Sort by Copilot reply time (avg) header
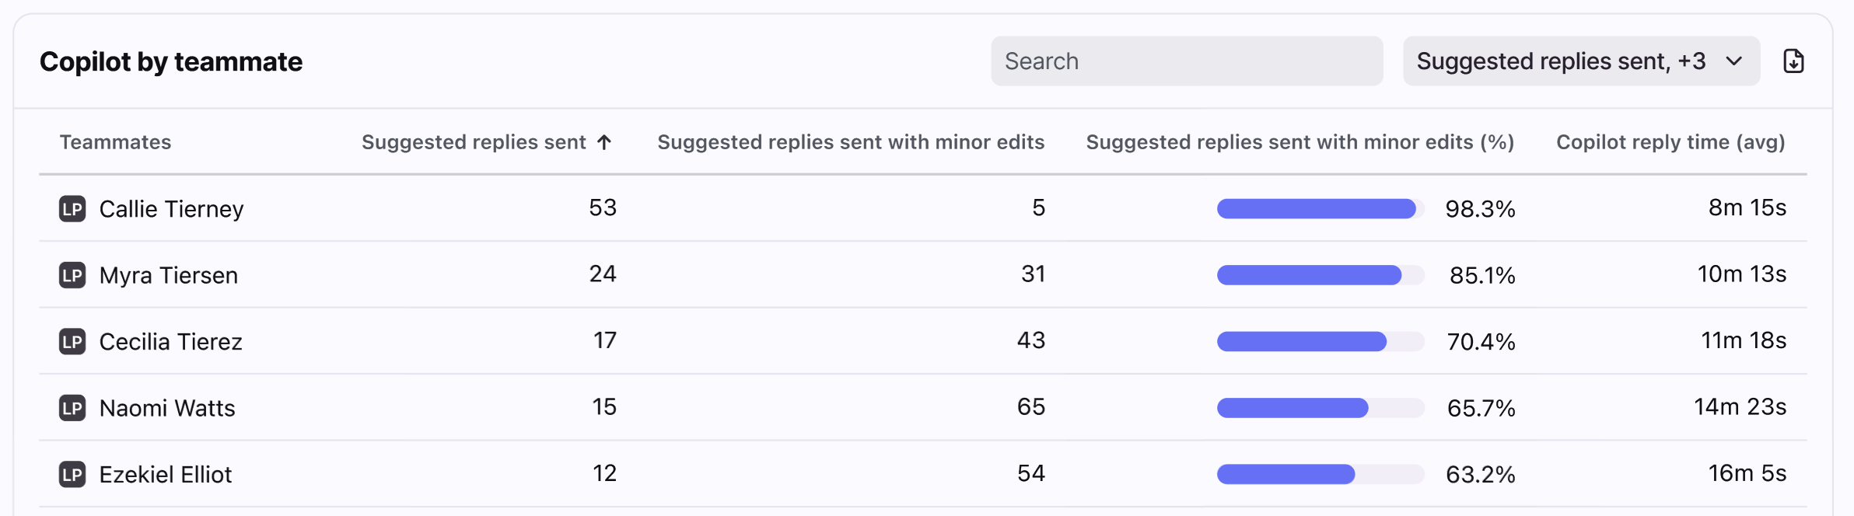The width and height of the screenshot is (1854, 516). (1670, 142)
